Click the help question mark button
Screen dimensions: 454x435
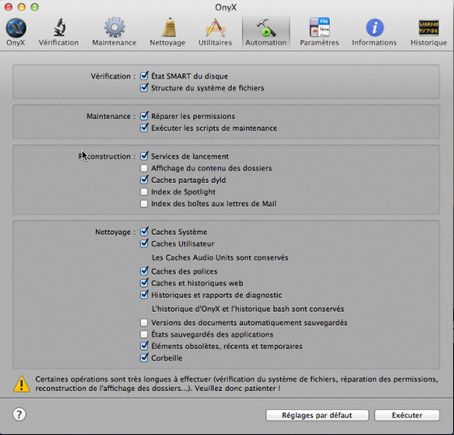tap(19, 415)
